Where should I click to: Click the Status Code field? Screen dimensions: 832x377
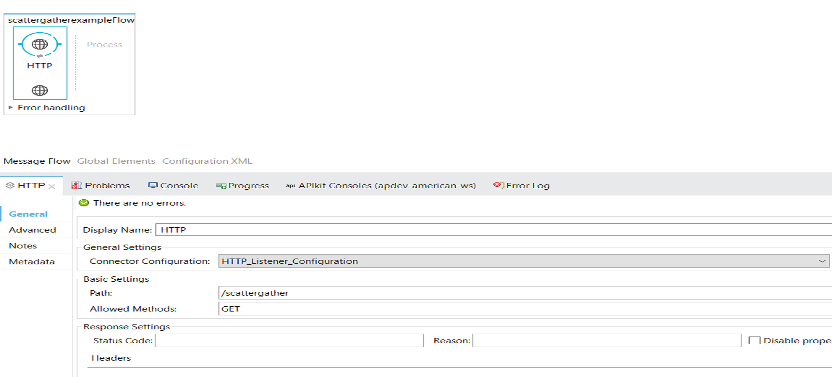289,340
